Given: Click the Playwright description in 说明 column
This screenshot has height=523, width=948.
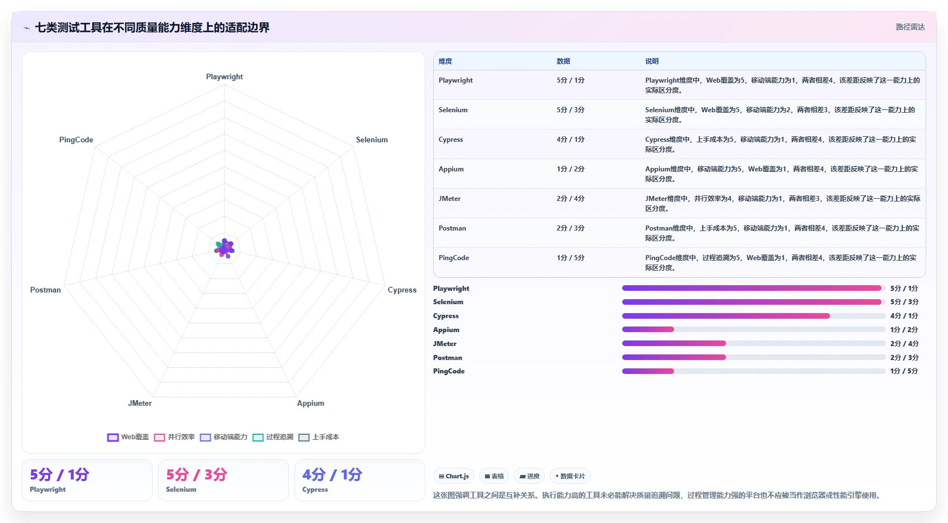Looking at the screenshot, I should 783,85.
